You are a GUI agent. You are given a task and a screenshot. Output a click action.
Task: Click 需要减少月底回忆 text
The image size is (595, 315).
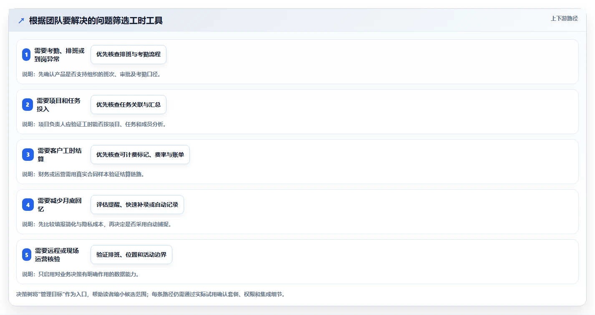click(60, 205)
